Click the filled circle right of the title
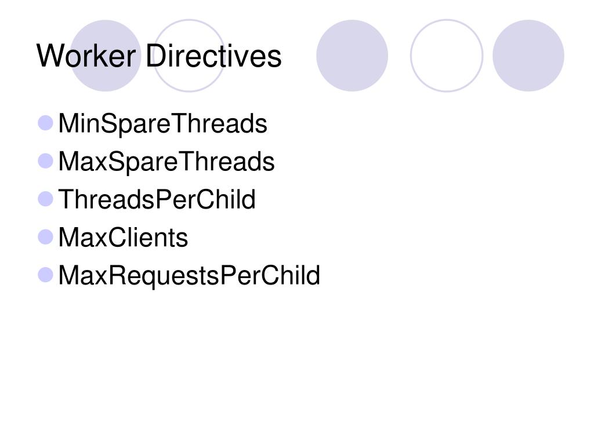 [352, 56]
